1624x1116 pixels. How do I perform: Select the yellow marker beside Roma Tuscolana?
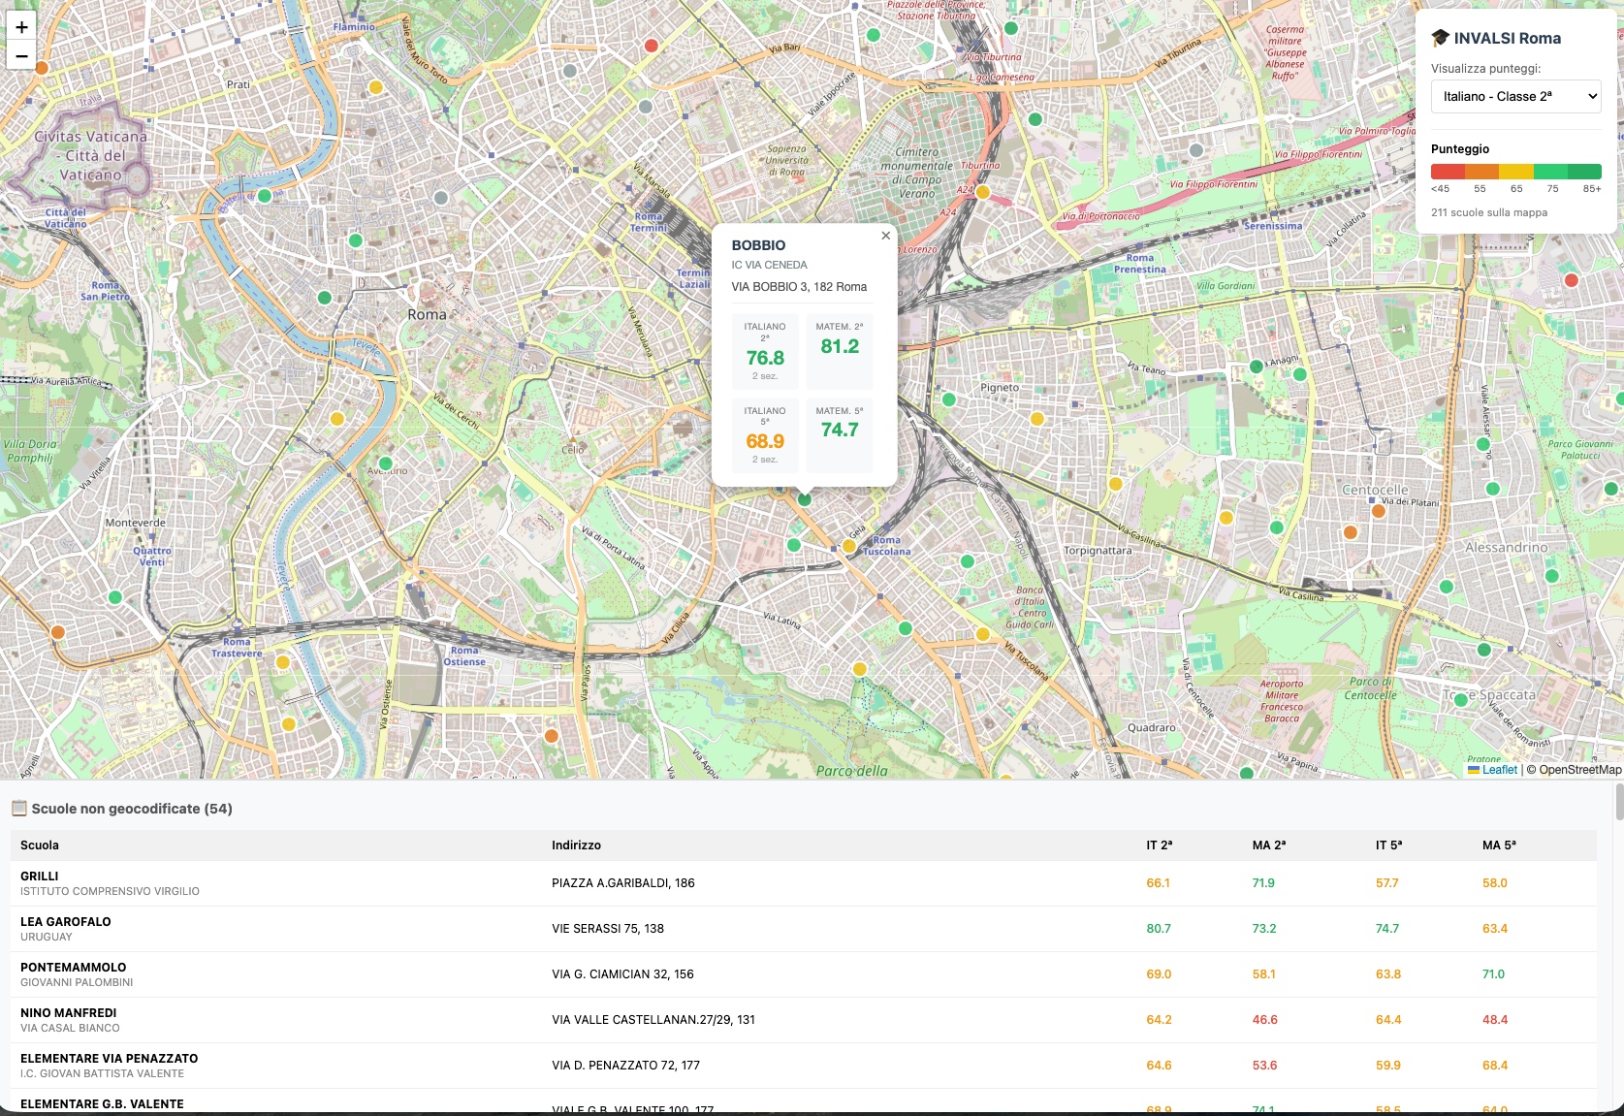[849, 547]
